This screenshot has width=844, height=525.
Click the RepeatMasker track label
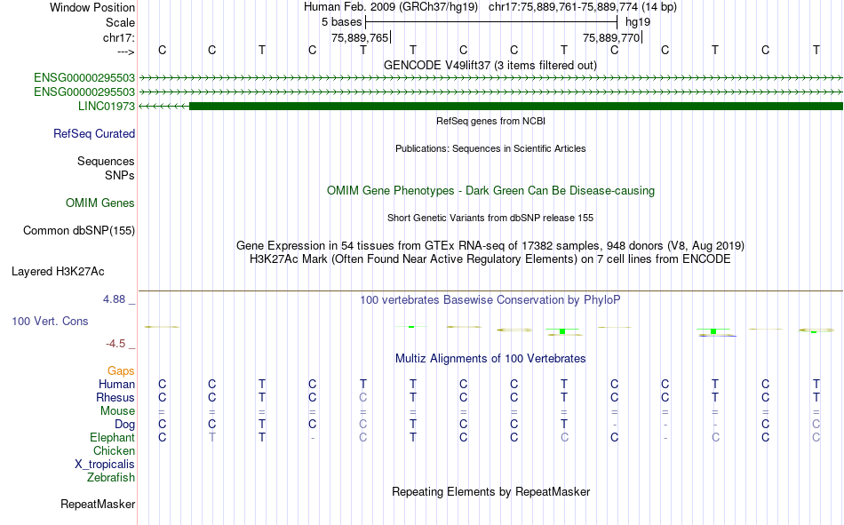click(x=98, y=505)
